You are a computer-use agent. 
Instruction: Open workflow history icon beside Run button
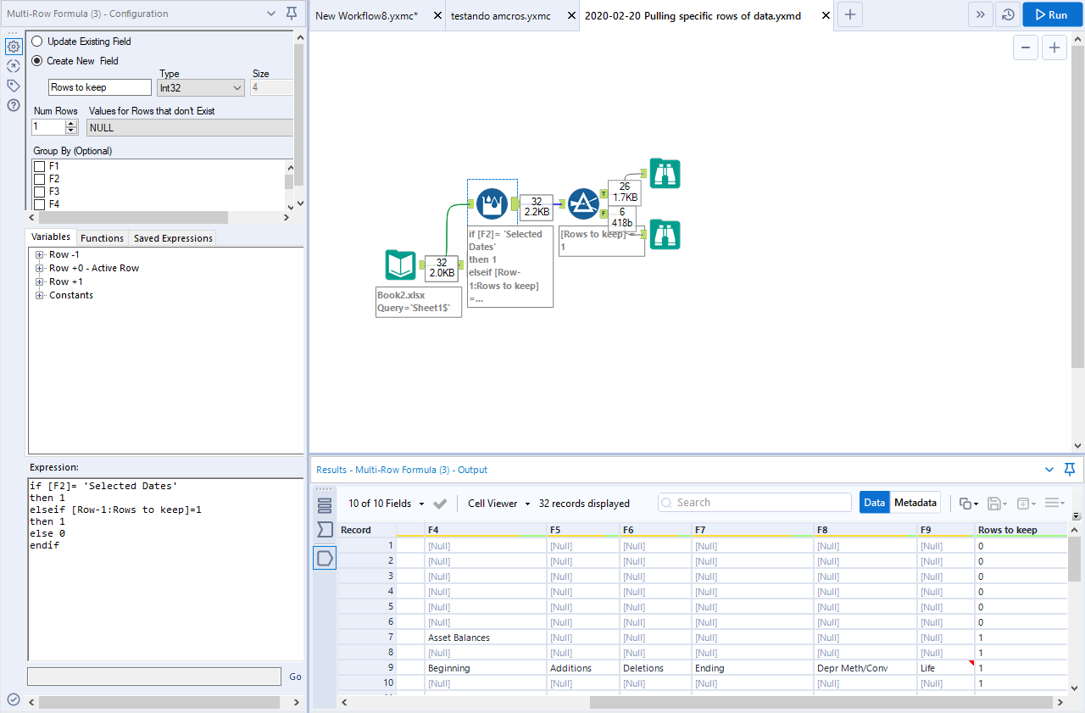click(1008, 14)
